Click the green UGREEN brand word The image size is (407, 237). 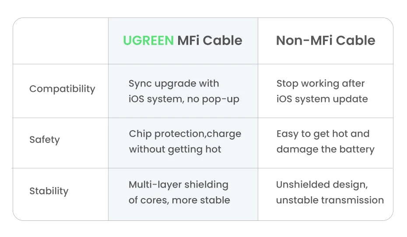(148, 41)
